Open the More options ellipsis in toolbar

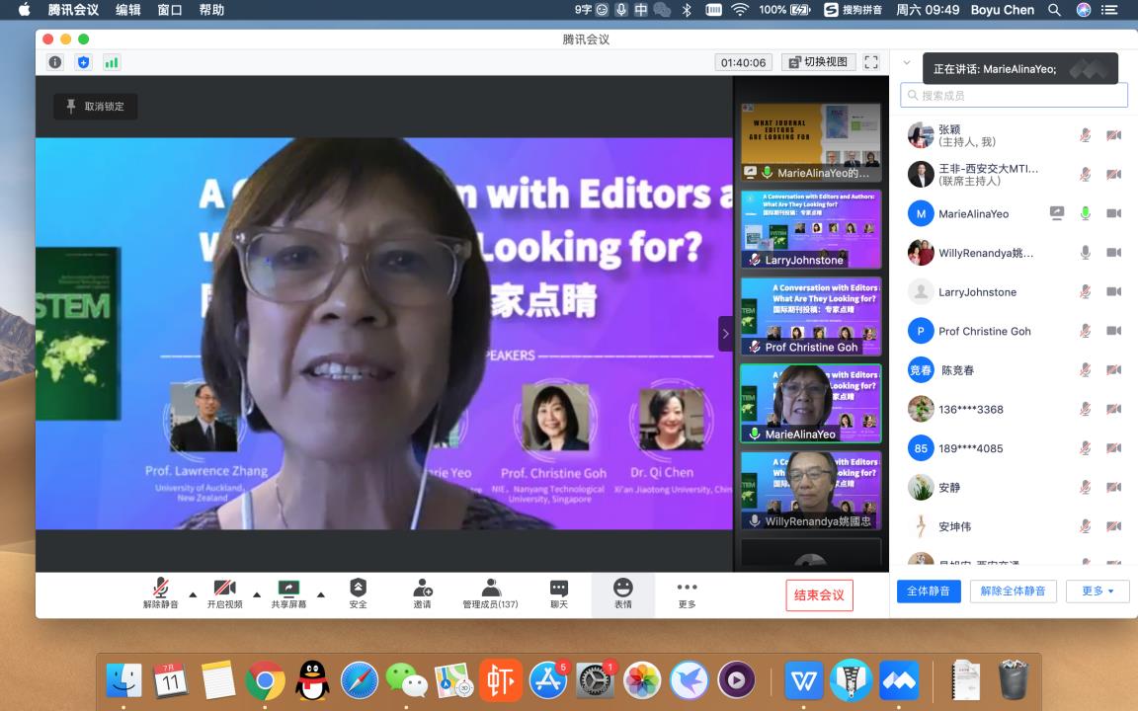[x=687, y=593]
